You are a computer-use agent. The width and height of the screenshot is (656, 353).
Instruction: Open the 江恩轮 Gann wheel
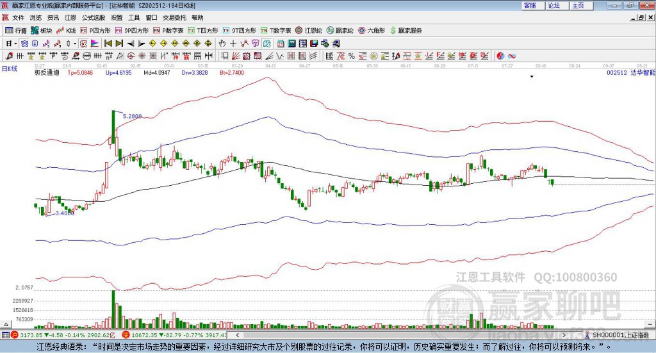point(308,31)
